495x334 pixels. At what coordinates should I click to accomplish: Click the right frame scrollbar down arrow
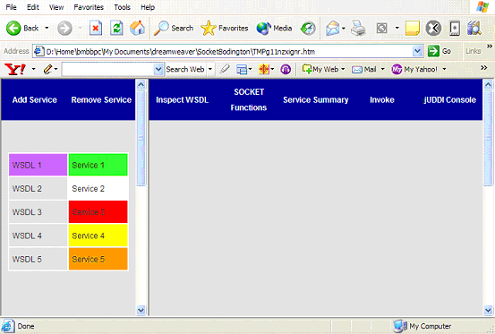click(488, 311)
